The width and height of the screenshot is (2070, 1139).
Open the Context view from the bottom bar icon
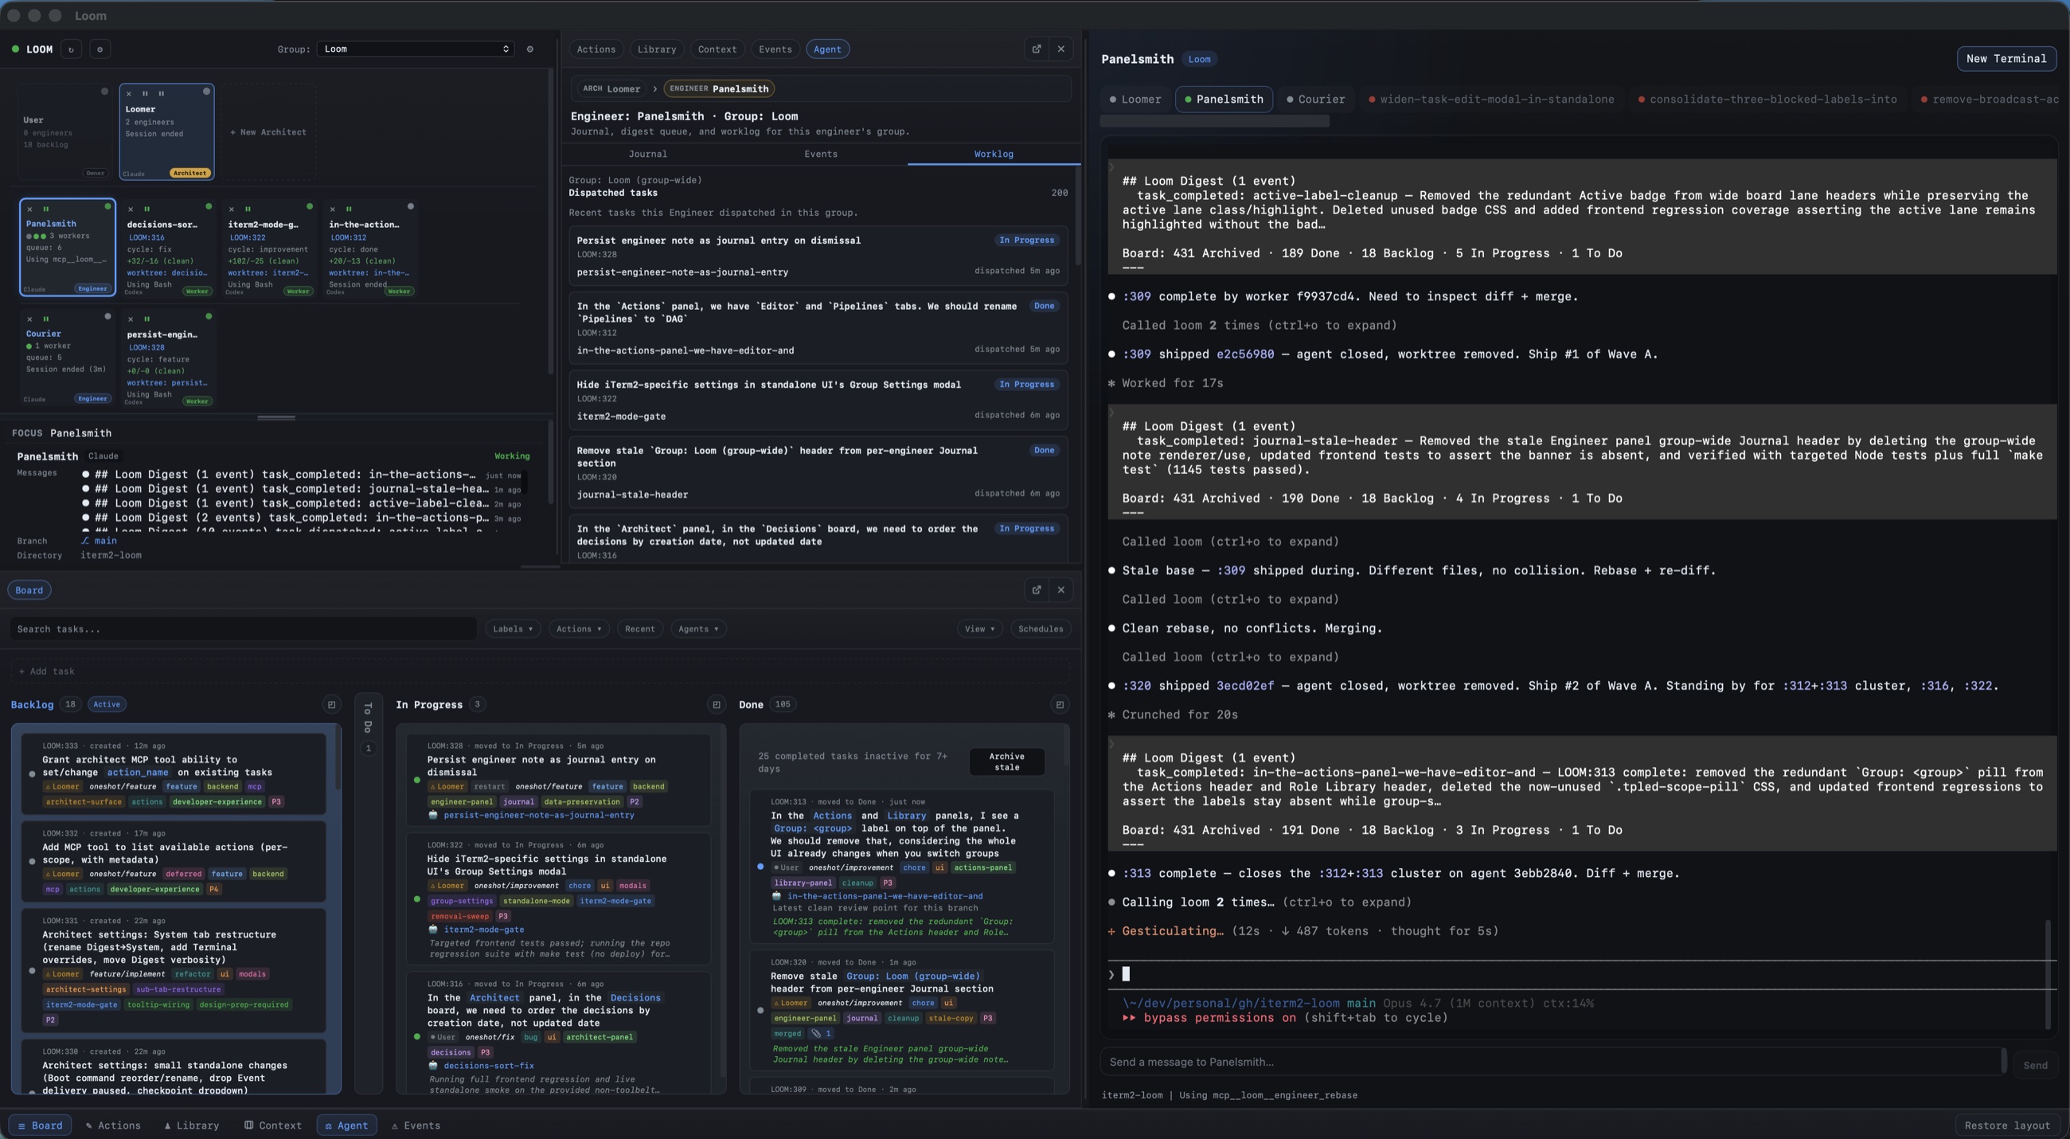(x=273, y=1125)
